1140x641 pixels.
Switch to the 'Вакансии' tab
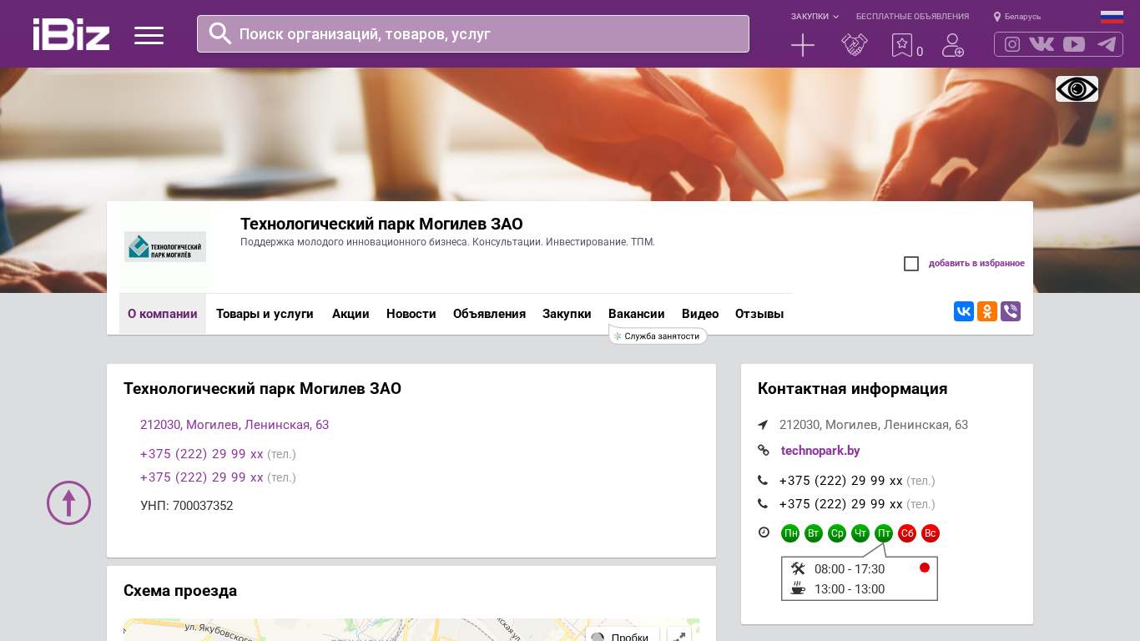click(636, 314)
